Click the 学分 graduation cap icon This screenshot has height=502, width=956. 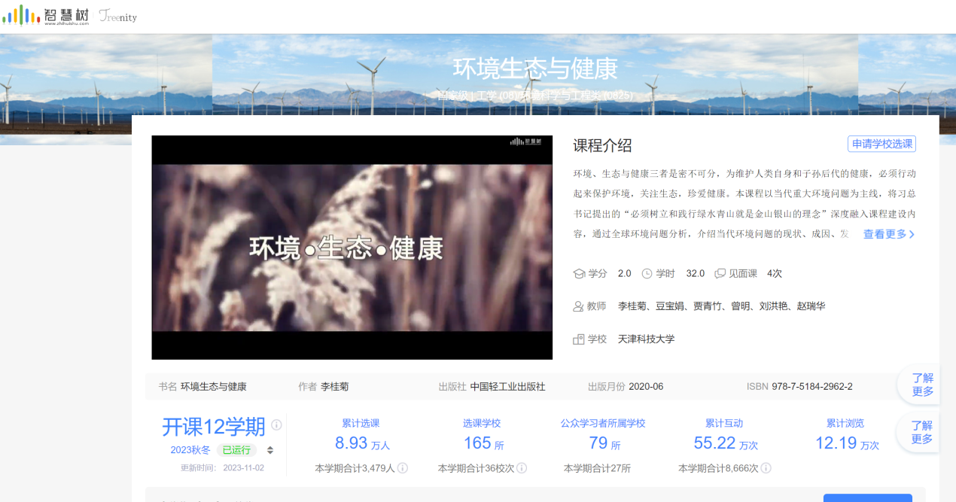[579, 274]
